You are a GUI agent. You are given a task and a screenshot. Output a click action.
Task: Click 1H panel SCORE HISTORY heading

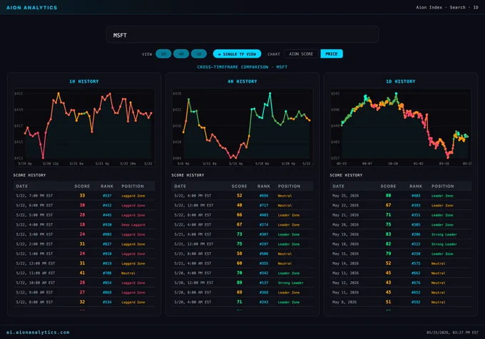(29, 175)
